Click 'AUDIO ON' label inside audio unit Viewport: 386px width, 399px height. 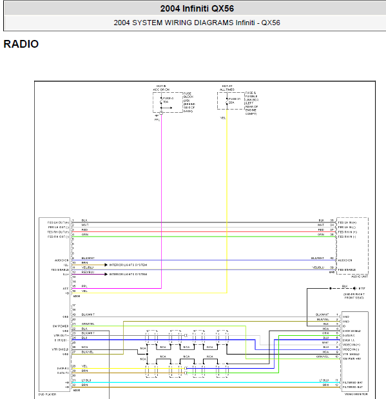345,260
